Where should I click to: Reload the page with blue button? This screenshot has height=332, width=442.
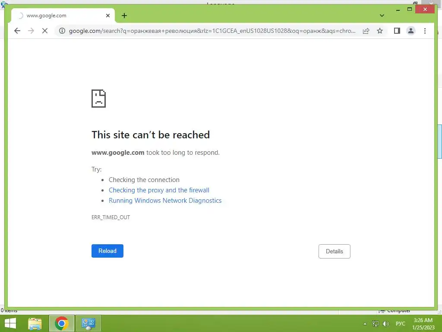(x=107, y=251)
